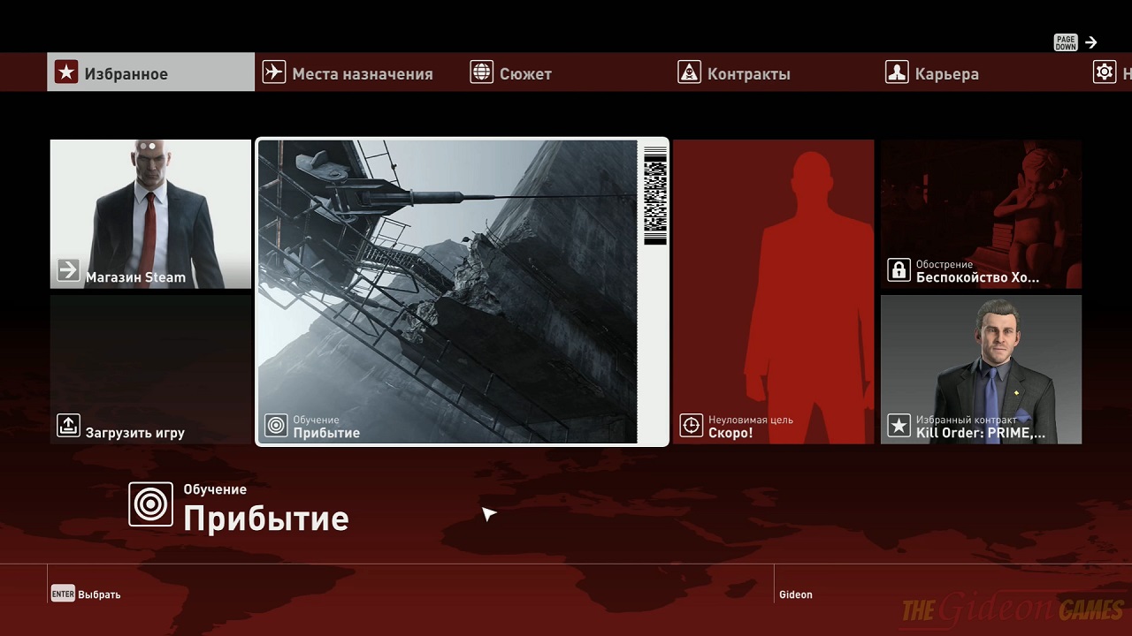Click the globe icon next to Сюжет
This screenshot has width=1132, height=636.
click(481, 72)
